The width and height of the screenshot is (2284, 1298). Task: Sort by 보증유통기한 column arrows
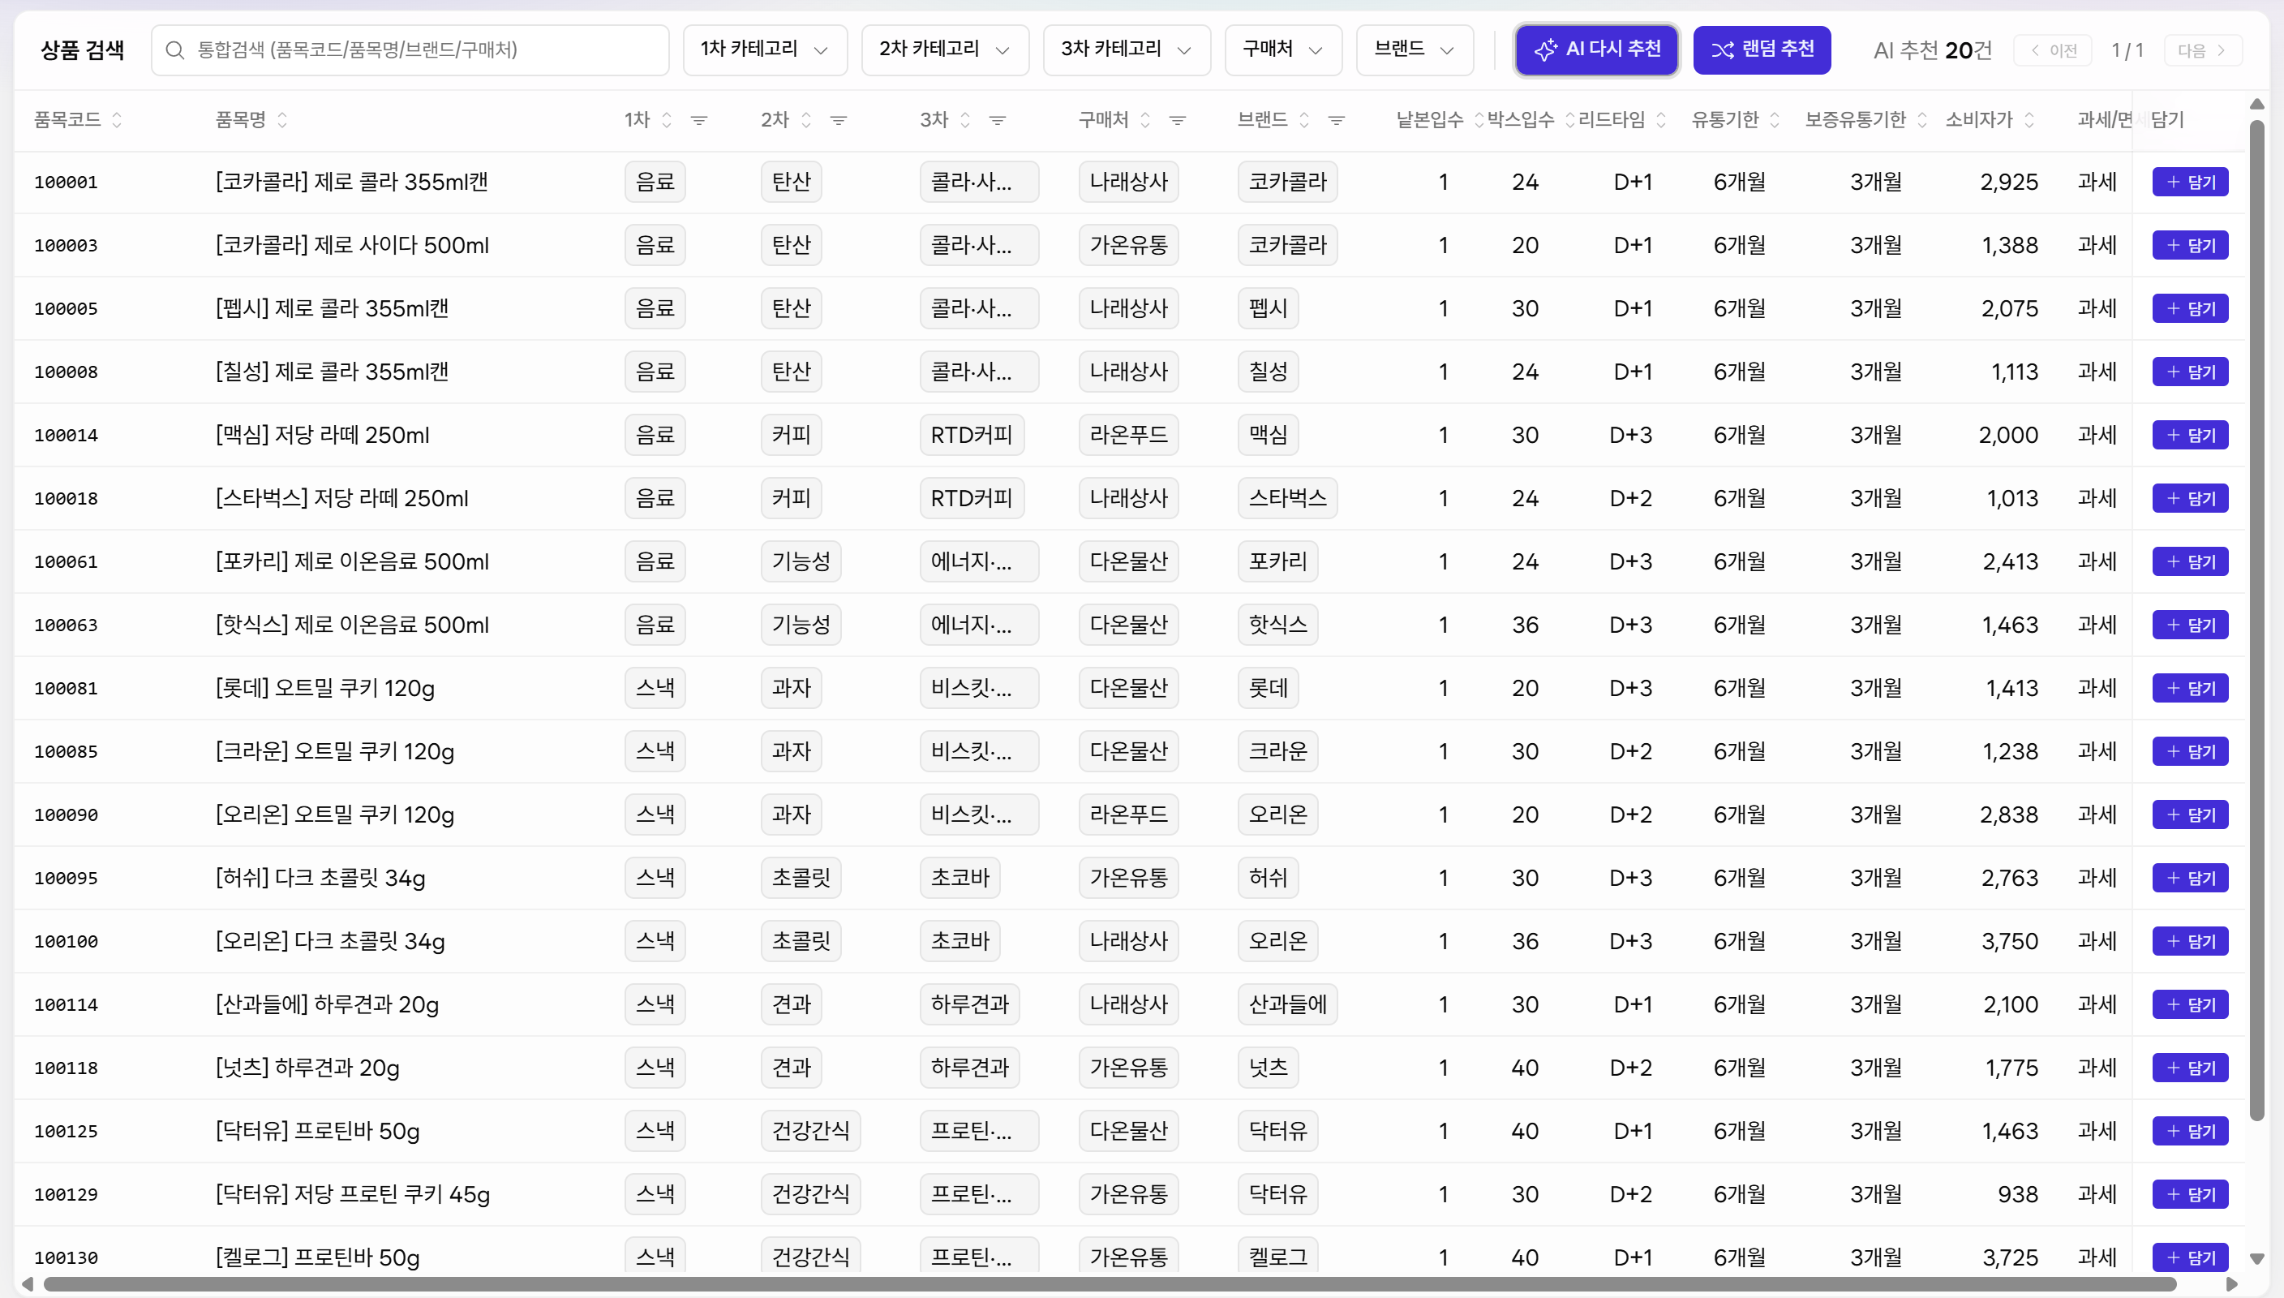pos(1922,119)
